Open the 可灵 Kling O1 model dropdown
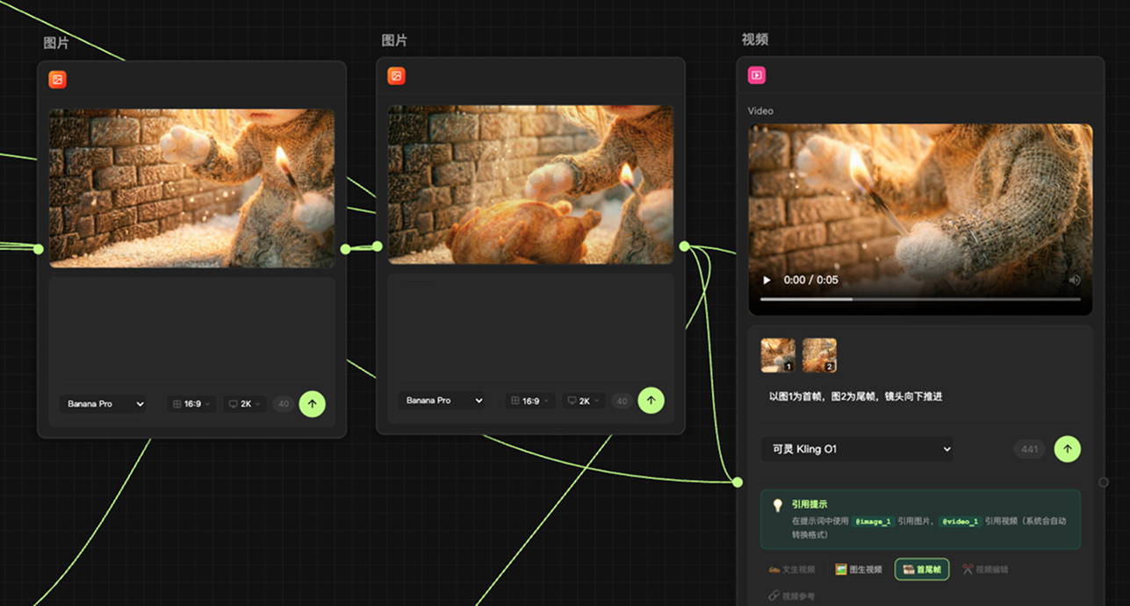The width and height of the screenshot is (1130, 606). click(x=856, y=449)
